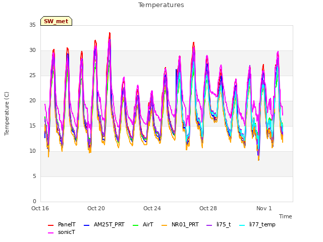Click the 15 y-axis tick label
323x242 pixels.
pyautogui.click(x=32, y=126)
